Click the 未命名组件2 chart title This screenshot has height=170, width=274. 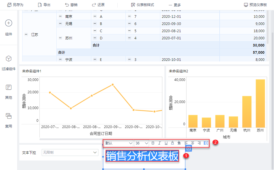178,71
